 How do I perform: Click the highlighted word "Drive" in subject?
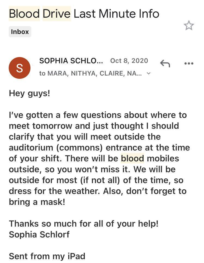coord(57,14)
